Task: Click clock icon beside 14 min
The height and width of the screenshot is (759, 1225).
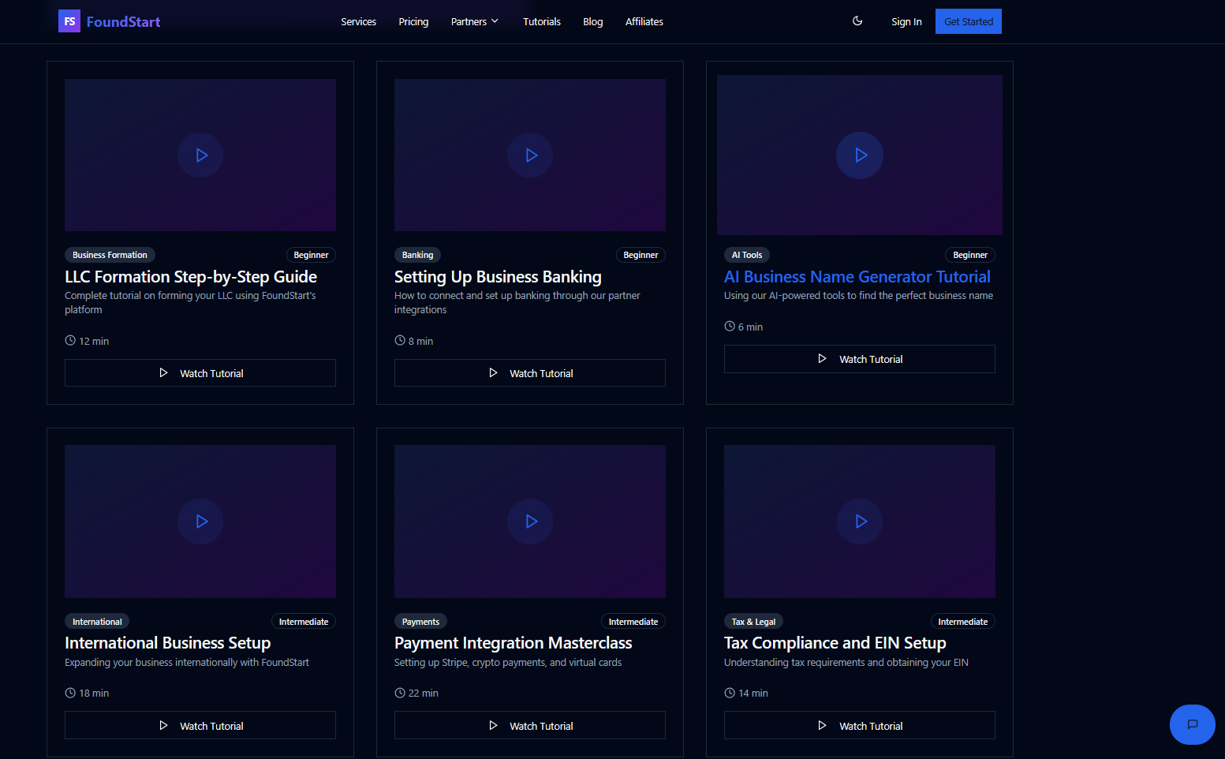Action: pyautogui.click(x=730, y=693)
